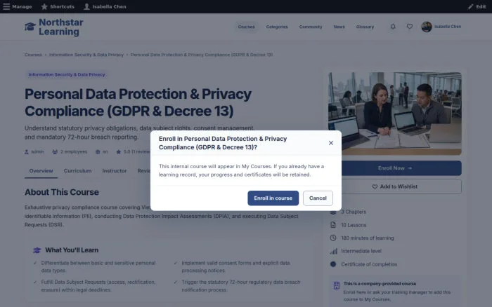Open Shortcuts in the admin toolbar
Screen dimensions: 492x307
point(58,6)
